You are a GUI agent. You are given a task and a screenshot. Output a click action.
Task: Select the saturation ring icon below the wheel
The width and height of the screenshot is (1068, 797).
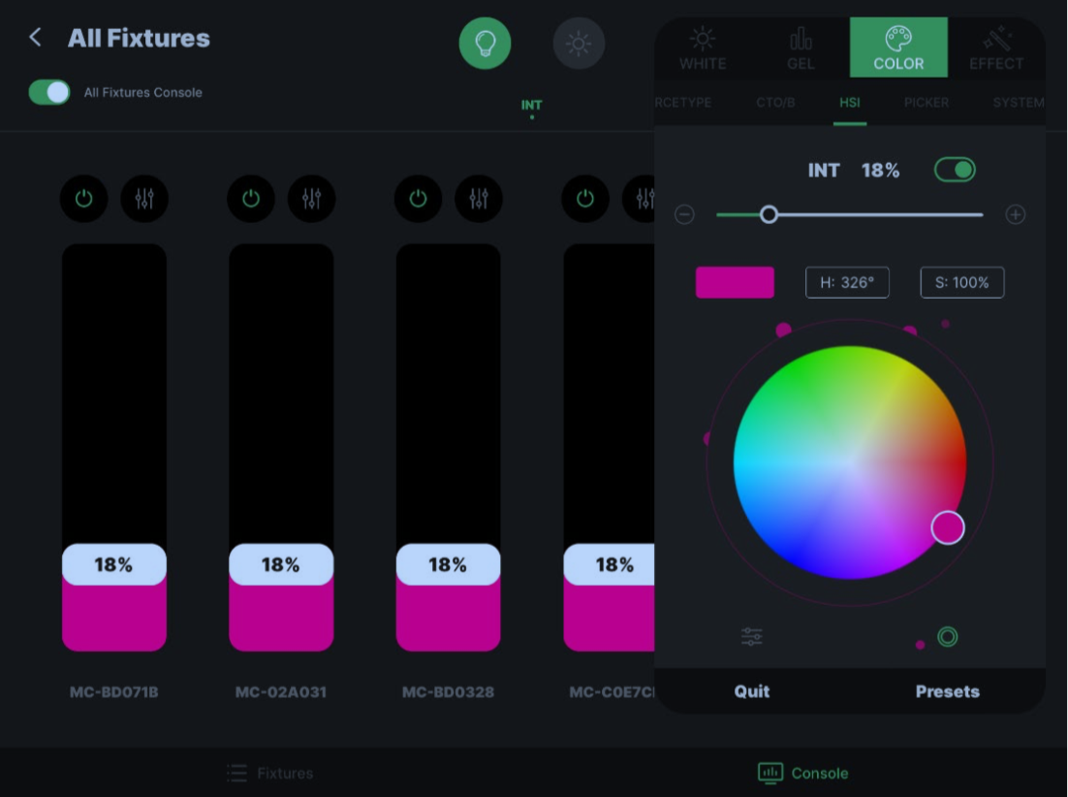pyautogui.click(x=948, y=635)
